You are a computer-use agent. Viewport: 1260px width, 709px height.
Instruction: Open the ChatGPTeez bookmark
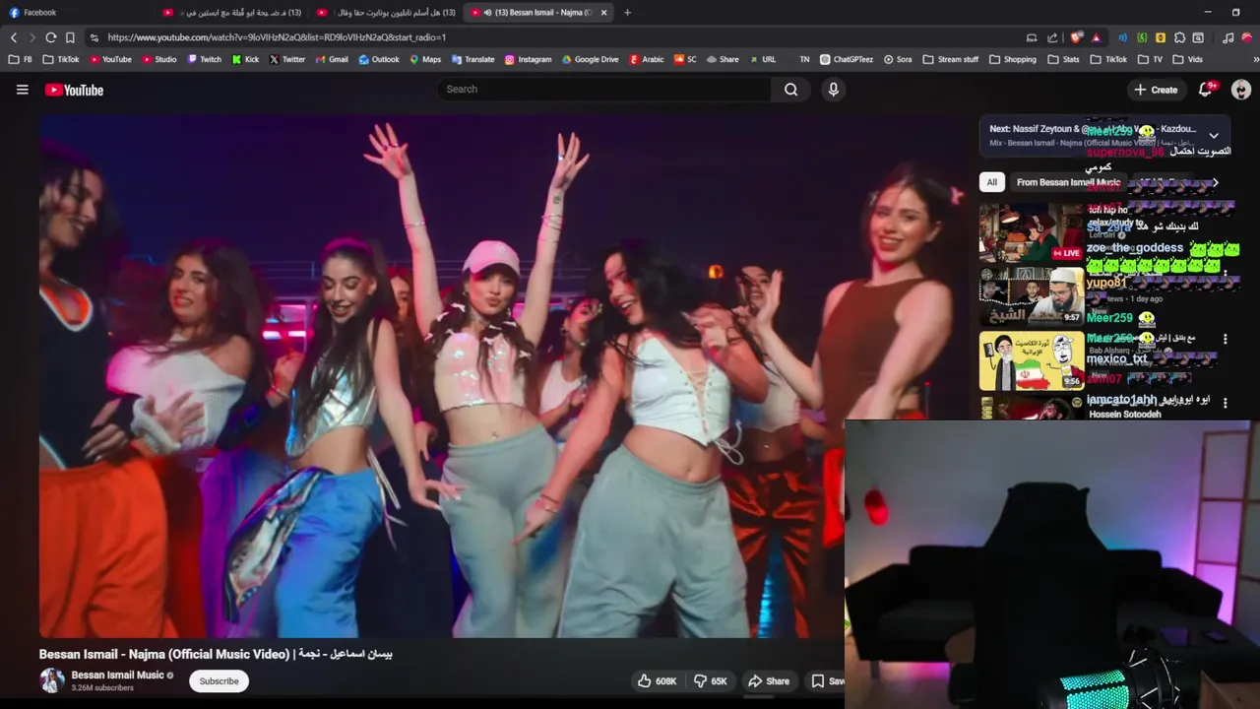pos(846,59)
